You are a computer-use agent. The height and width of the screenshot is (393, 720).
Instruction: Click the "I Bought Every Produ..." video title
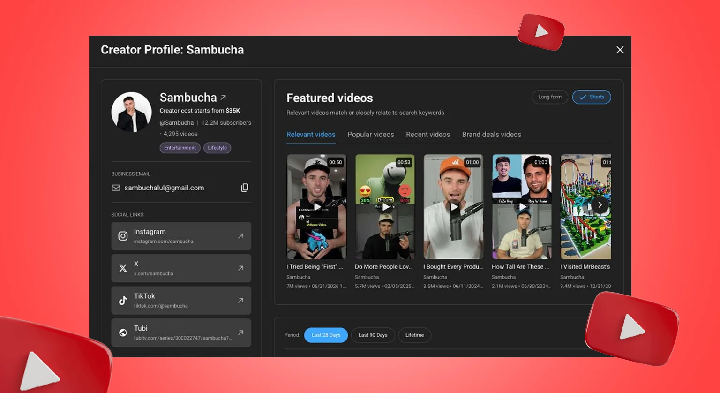point(453,267)
